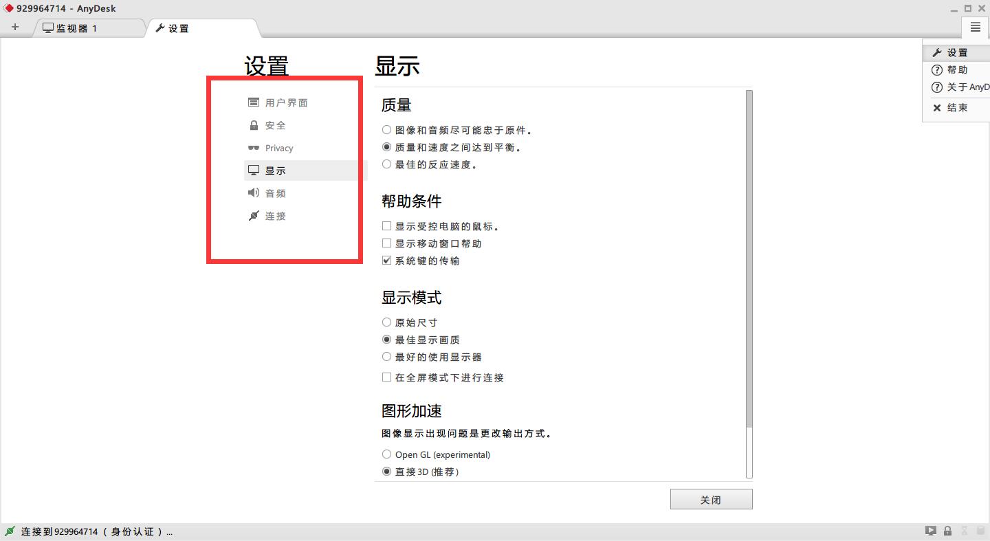
Task: Enable 在全屏模式下进行连接 checkbox
Action: (386, 377)
